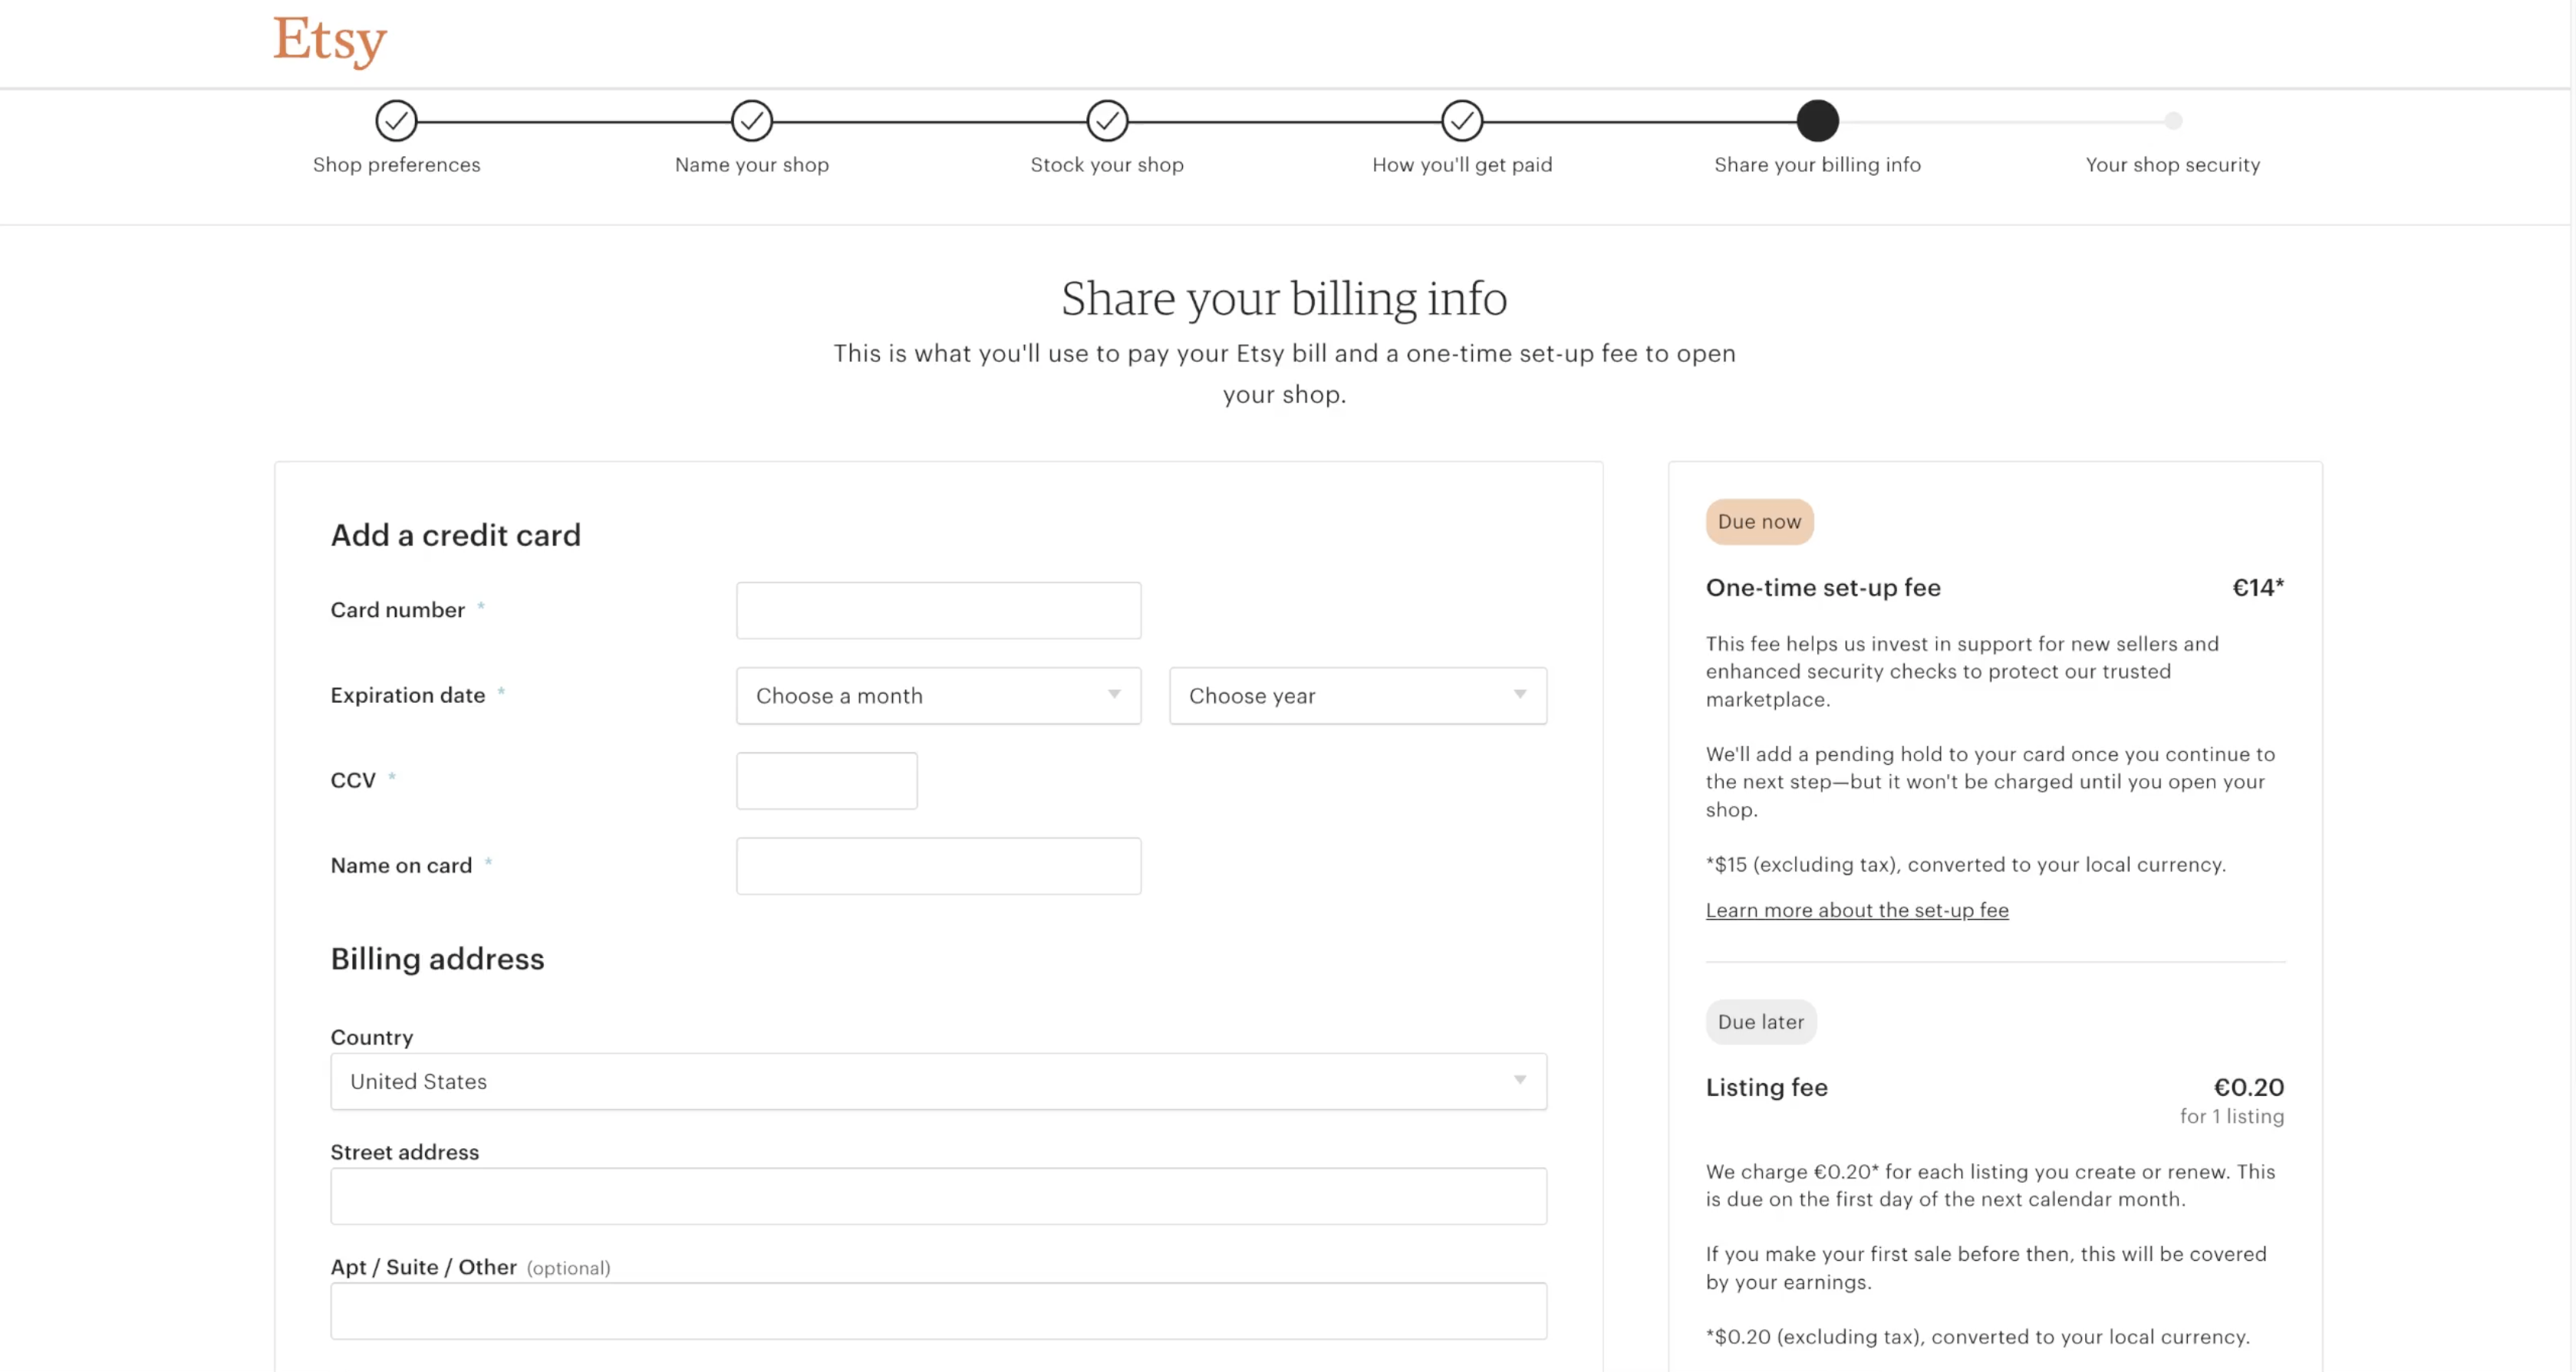2576x1372 pixels.
Task: Click the How you'll get paid checkmark icon
Action: click(1462, 121)
